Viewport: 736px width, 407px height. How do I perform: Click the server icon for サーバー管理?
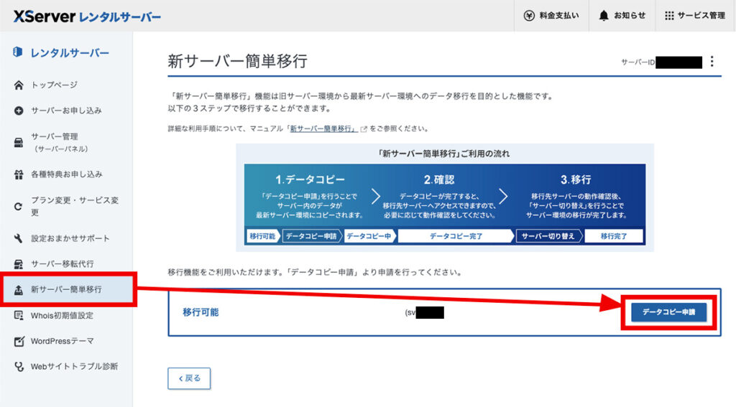pos(18,143)
